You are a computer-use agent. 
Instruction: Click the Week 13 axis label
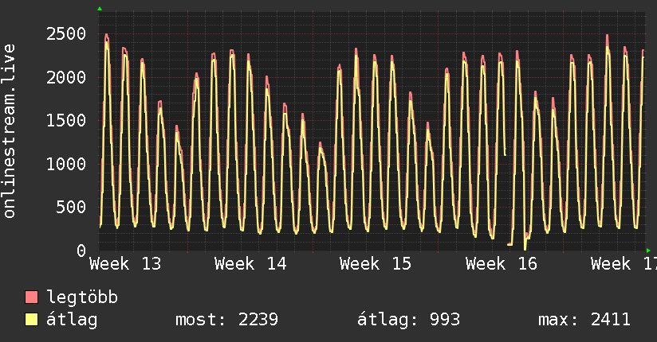[125, 264]
